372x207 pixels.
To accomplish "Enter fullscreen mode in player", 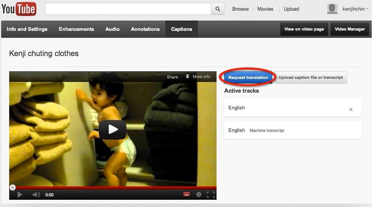I will (210, 194).
